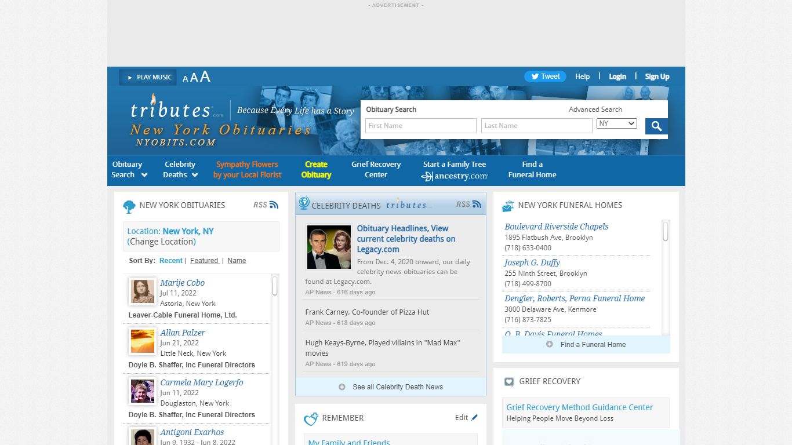This screenshot has height=445, width=792.
Task: Sort obituaries by Featured
Action: click(x=205, y=261)
